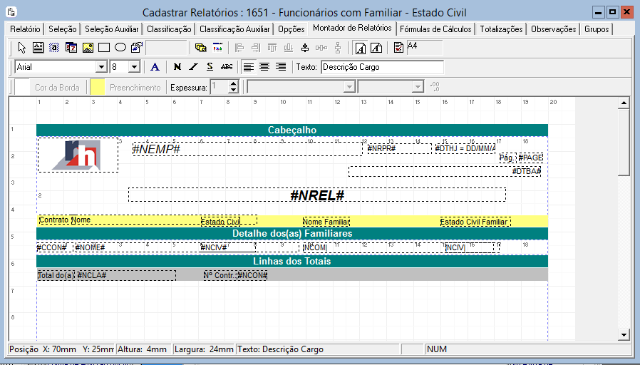The image size is (640, 365).
Task: Open the Fórmulas de Cálculos tab
Action: pos(435,29)
